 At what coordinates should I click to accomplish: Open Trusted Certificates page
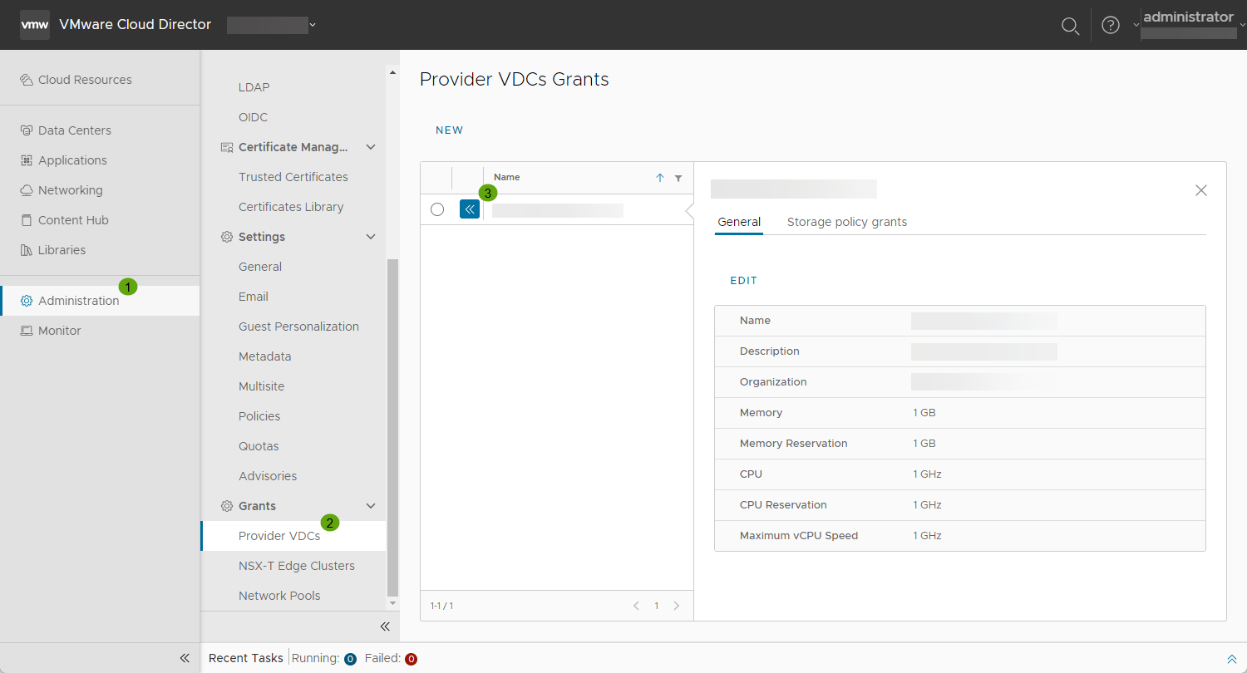(293, 177)
